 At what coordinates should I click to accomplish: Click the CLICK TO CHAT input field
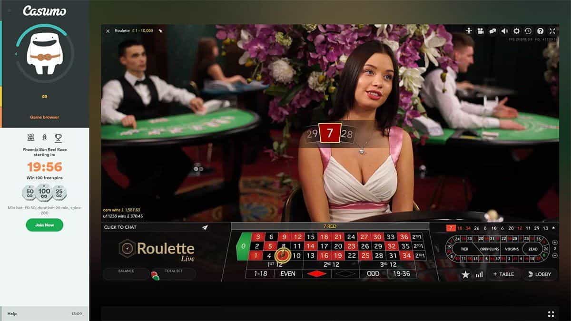point(152,227)
